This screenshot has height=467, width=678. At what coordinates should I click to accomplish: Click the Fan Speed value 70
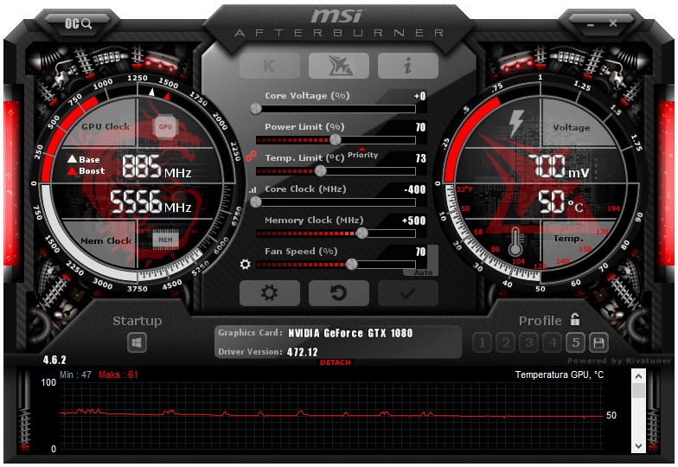[420, 252]
